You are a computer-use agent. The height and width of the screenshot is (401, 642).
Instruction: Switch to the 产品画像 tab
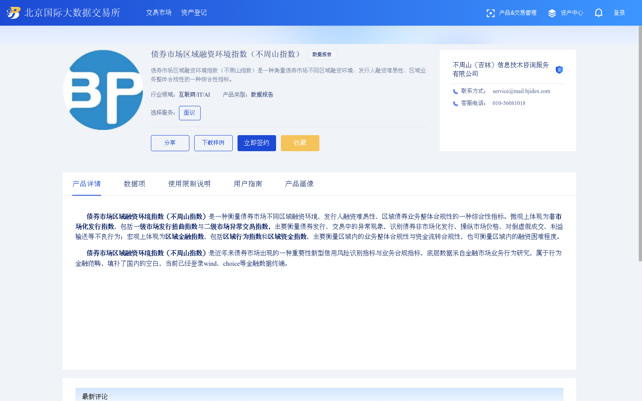click(299, 184)
